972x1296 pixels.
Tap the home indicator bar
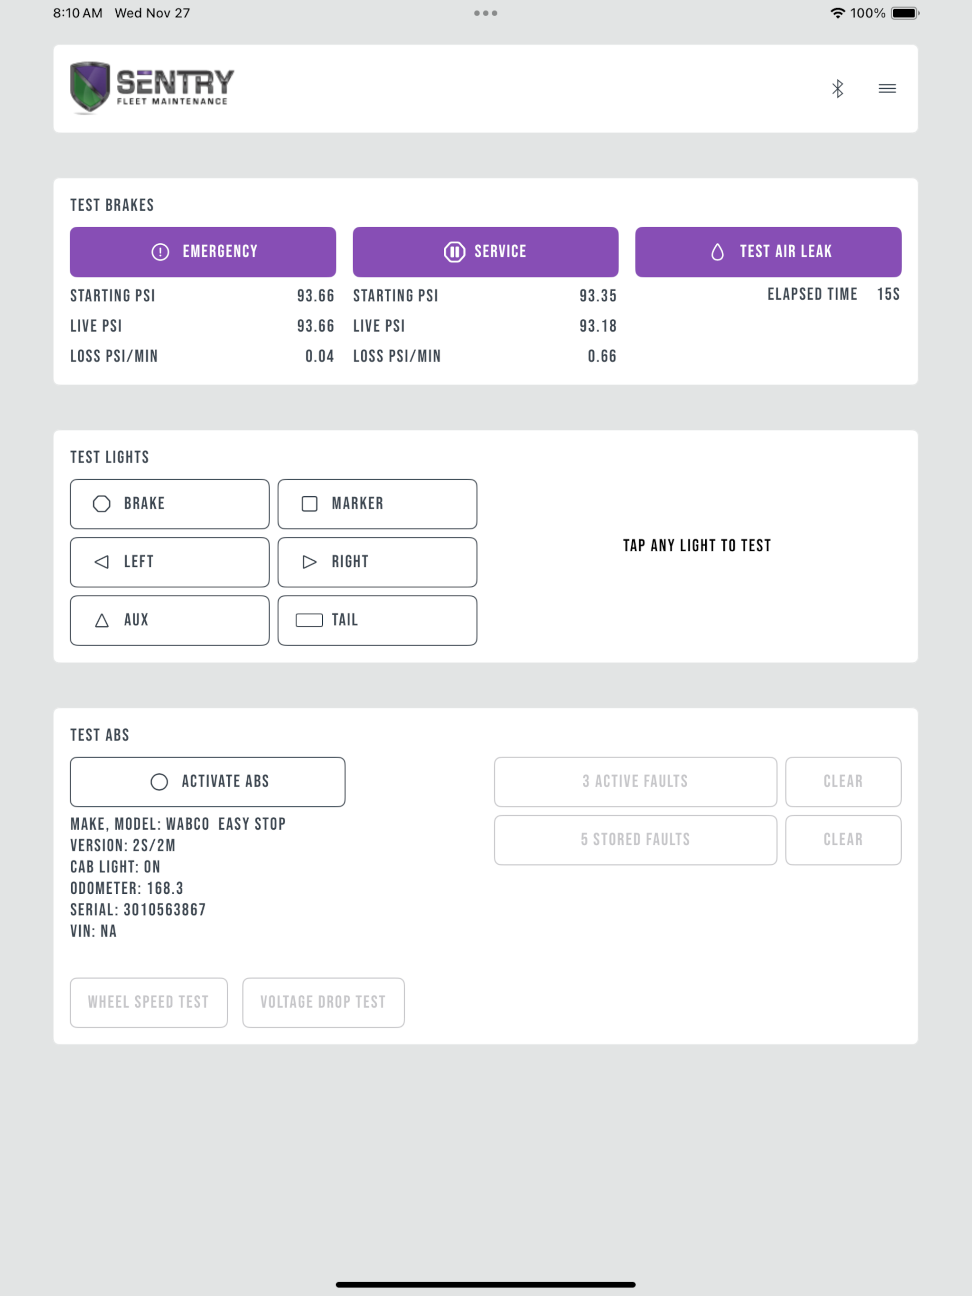[486, 1285]
